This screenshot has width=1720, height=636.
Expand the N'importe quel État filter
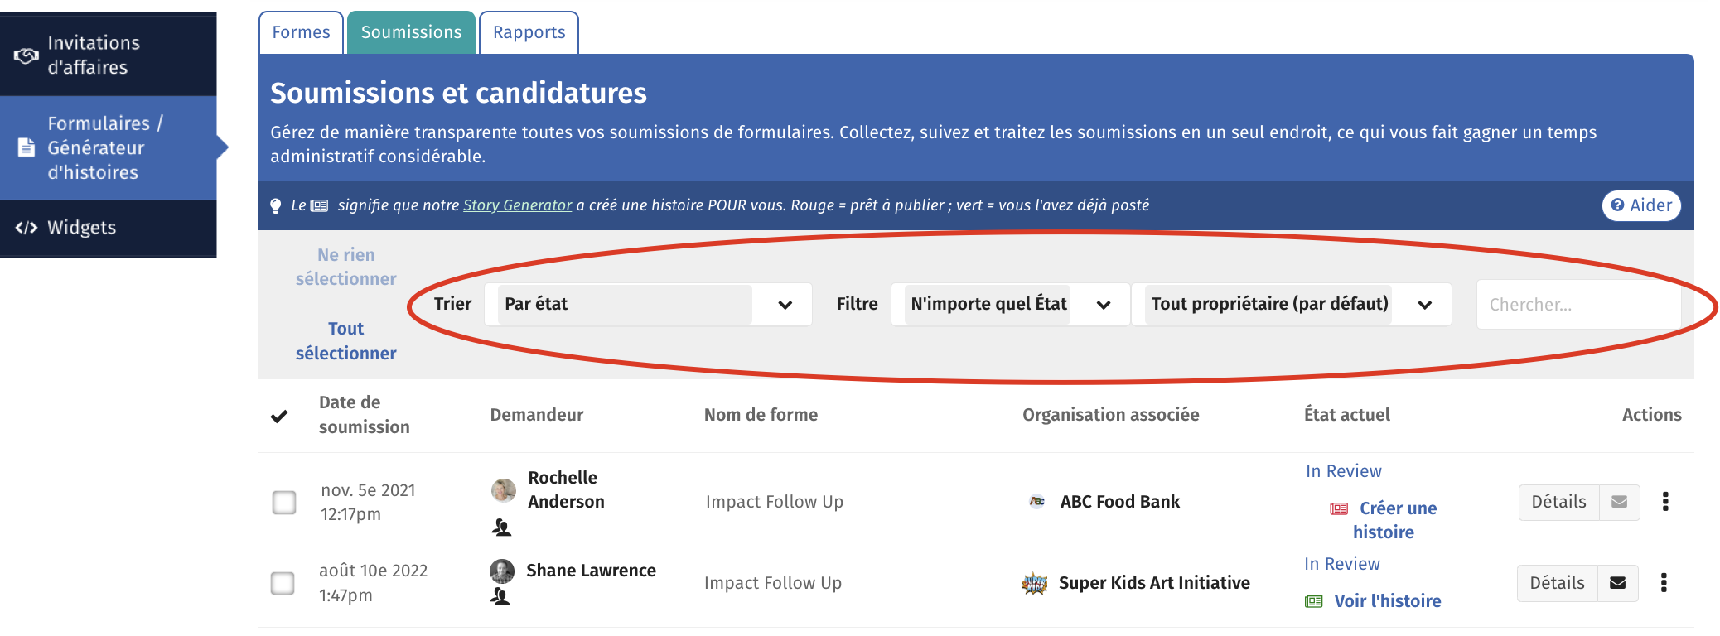click(1010, 304)
